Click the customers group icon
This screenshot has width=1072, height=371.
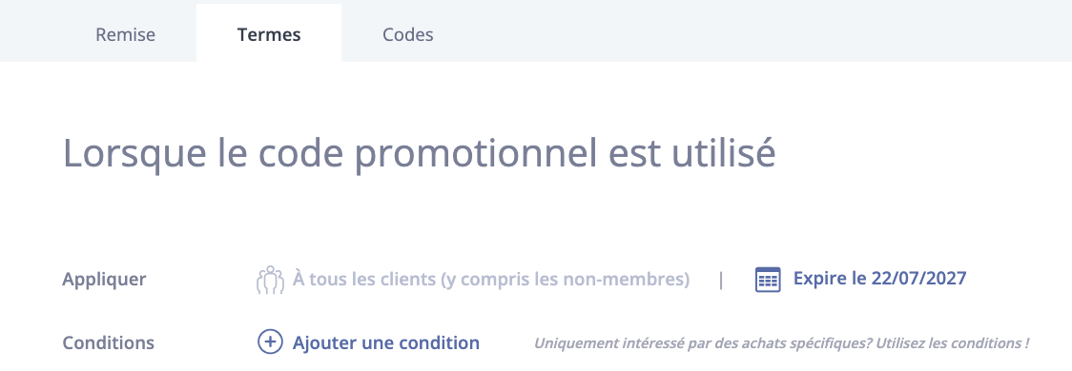[x=270, y=280]
